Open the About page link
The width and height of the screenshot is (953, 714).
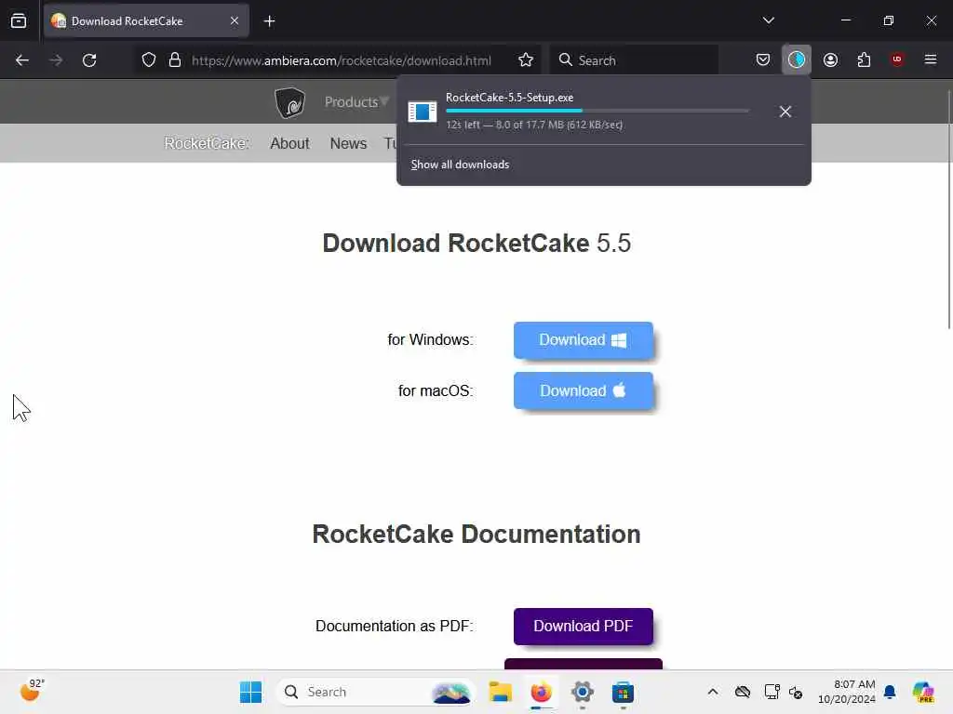(290, 143)
